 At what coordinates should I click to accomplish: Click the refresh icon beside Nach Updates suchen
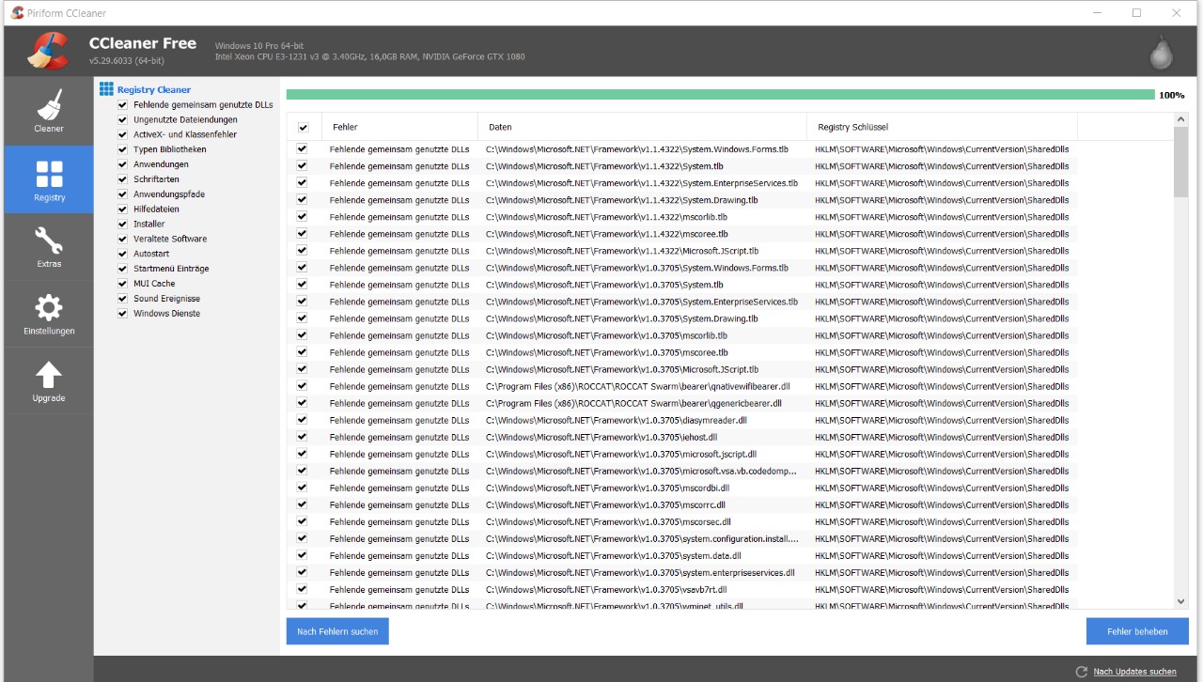coord(1081,672)
